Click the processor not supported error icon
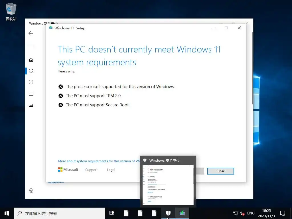This screenshot has width=292, height=219. 61,87
